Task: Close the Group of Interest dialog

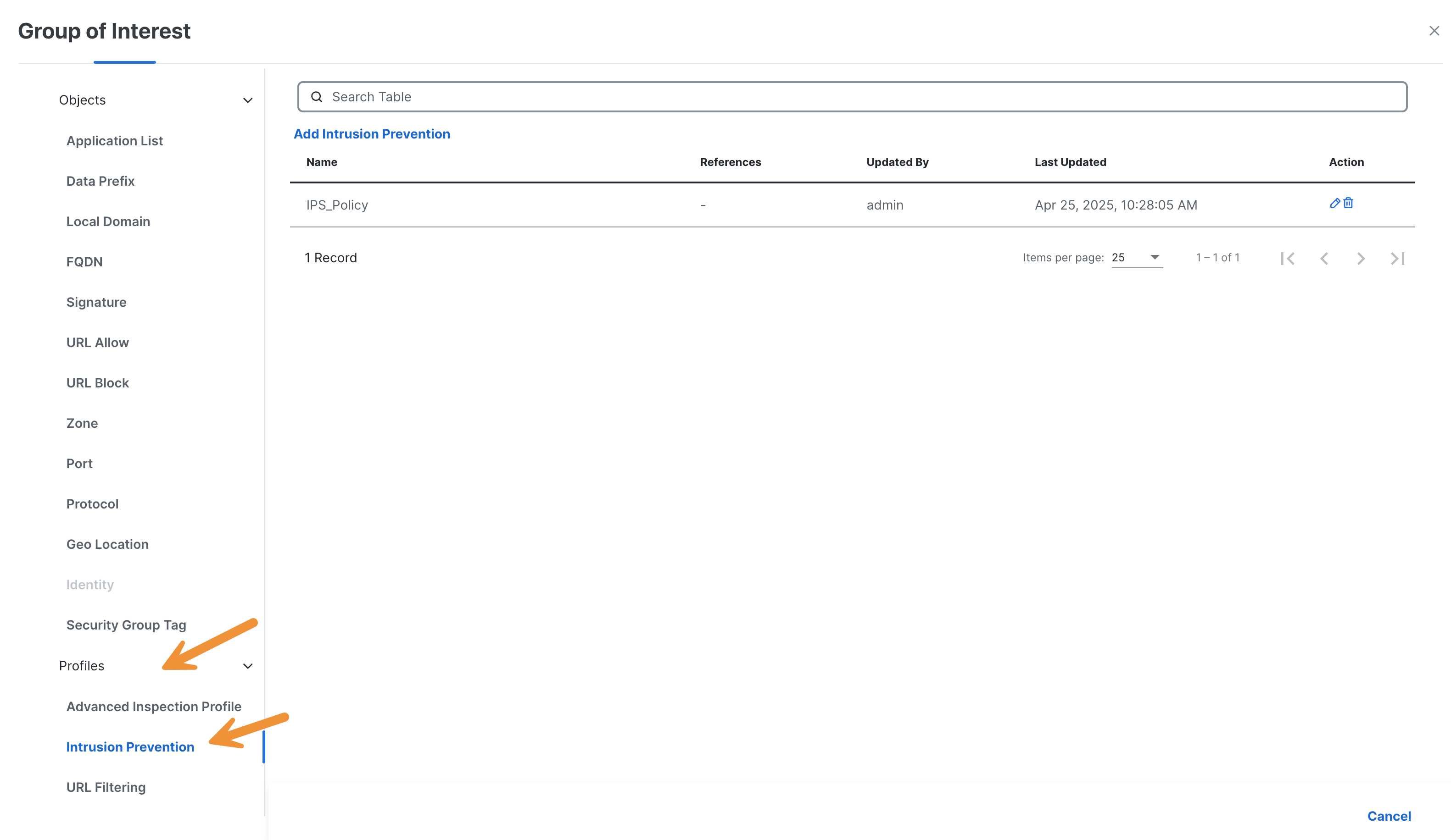Action: click(1434, 31)
